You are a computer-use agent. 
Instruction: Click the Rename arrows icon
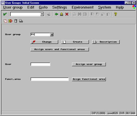pyautogui.click(x=10, y=21)
